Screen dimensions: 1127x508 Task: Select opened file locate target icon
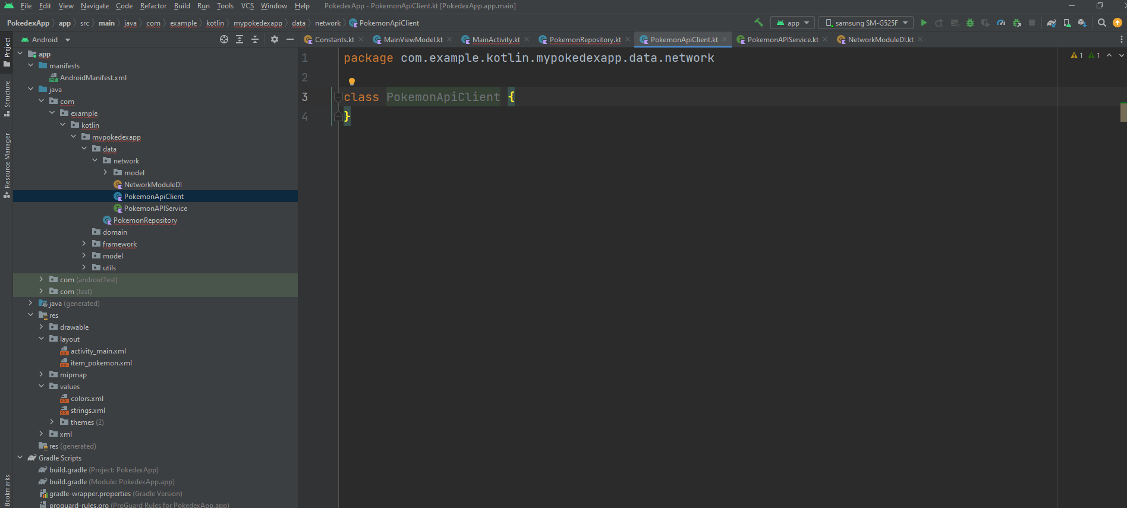(x=224, y=39)
